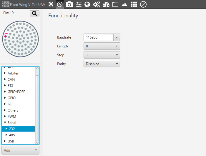Open the Parity dropdown set to Disabled

[x=102, y=64]
